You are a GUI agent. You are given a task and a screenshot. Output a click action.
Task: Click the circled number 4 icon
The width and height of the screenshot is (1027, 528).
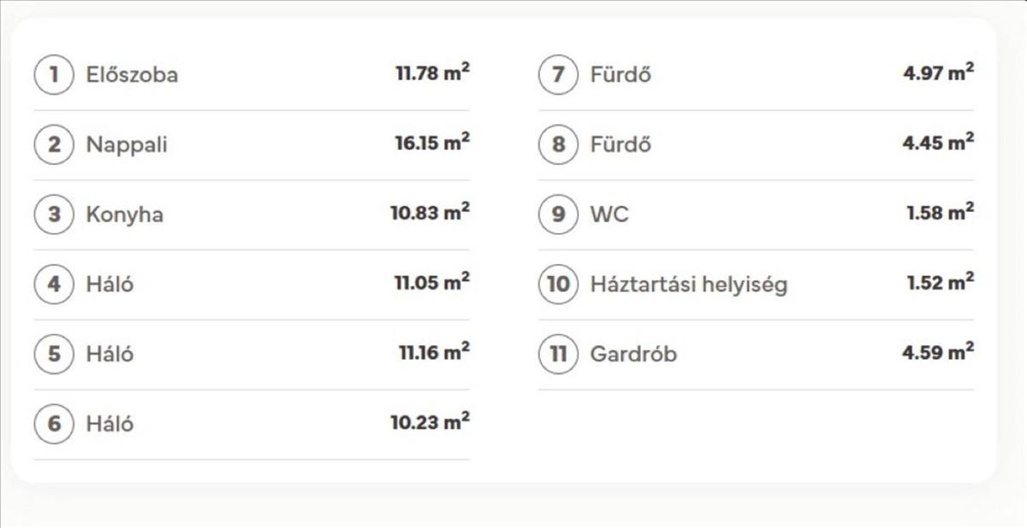click(55, 284)
